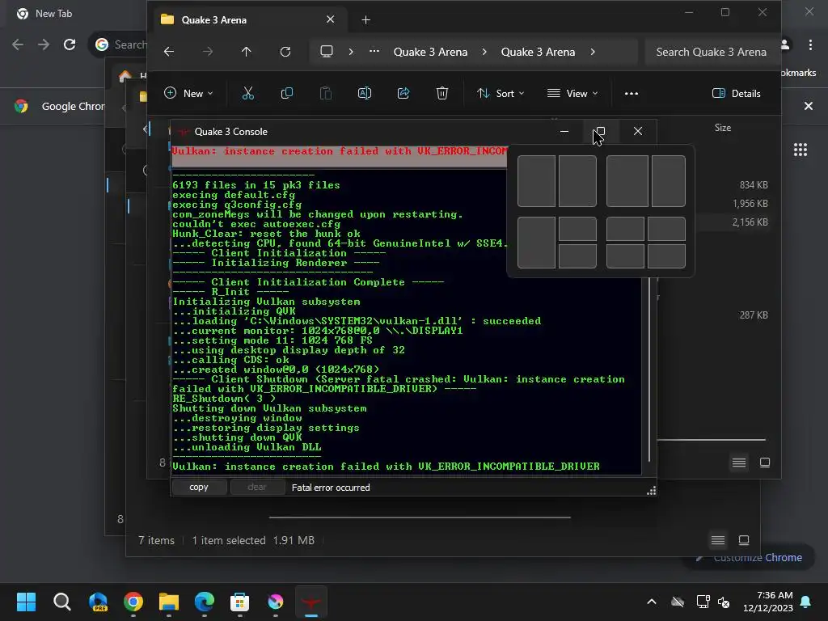
Task: Go back in the Quake 3 Arena Explorer window
Action: click(x=169, y=52)
